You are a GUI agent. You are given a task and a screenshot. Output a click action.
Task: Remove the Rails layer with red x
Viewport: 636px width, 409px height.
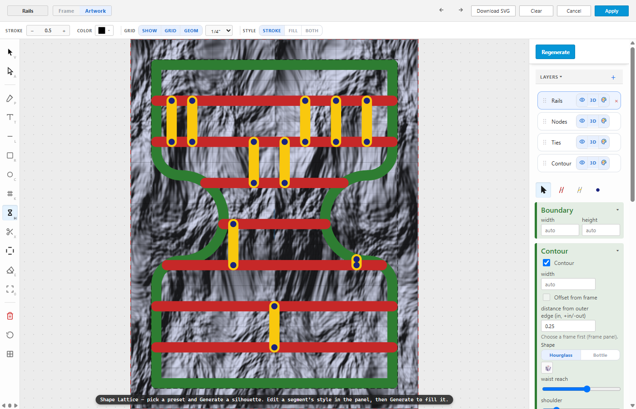[616, 101]
